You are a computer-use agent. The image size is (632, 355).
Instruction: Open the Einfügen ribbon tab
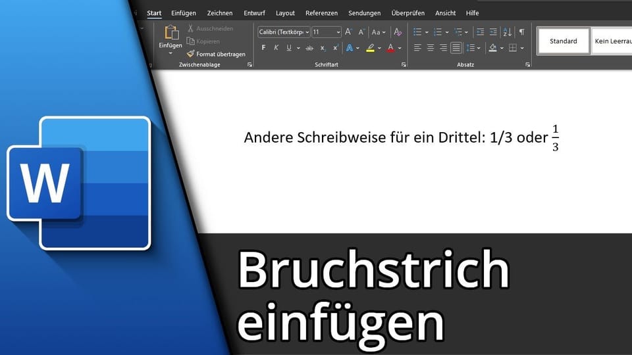pyautogui.click(x=184, y=13)
